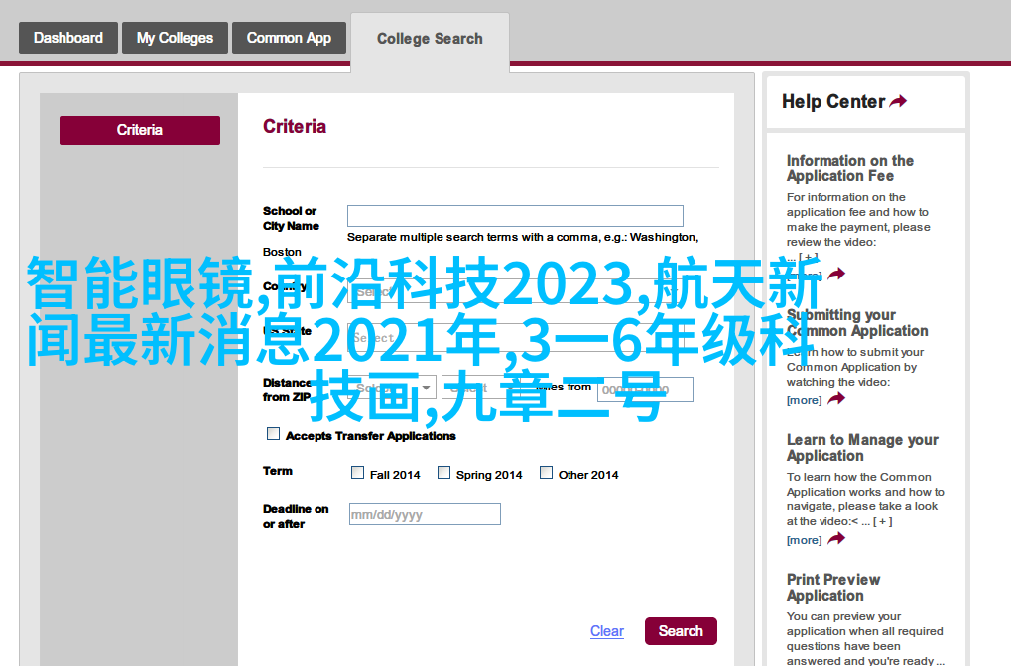Open the Help Center arrow icon

[898, 101]
